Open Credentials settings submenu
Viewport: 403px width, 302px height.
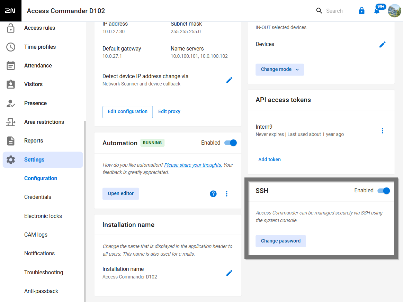37,197
